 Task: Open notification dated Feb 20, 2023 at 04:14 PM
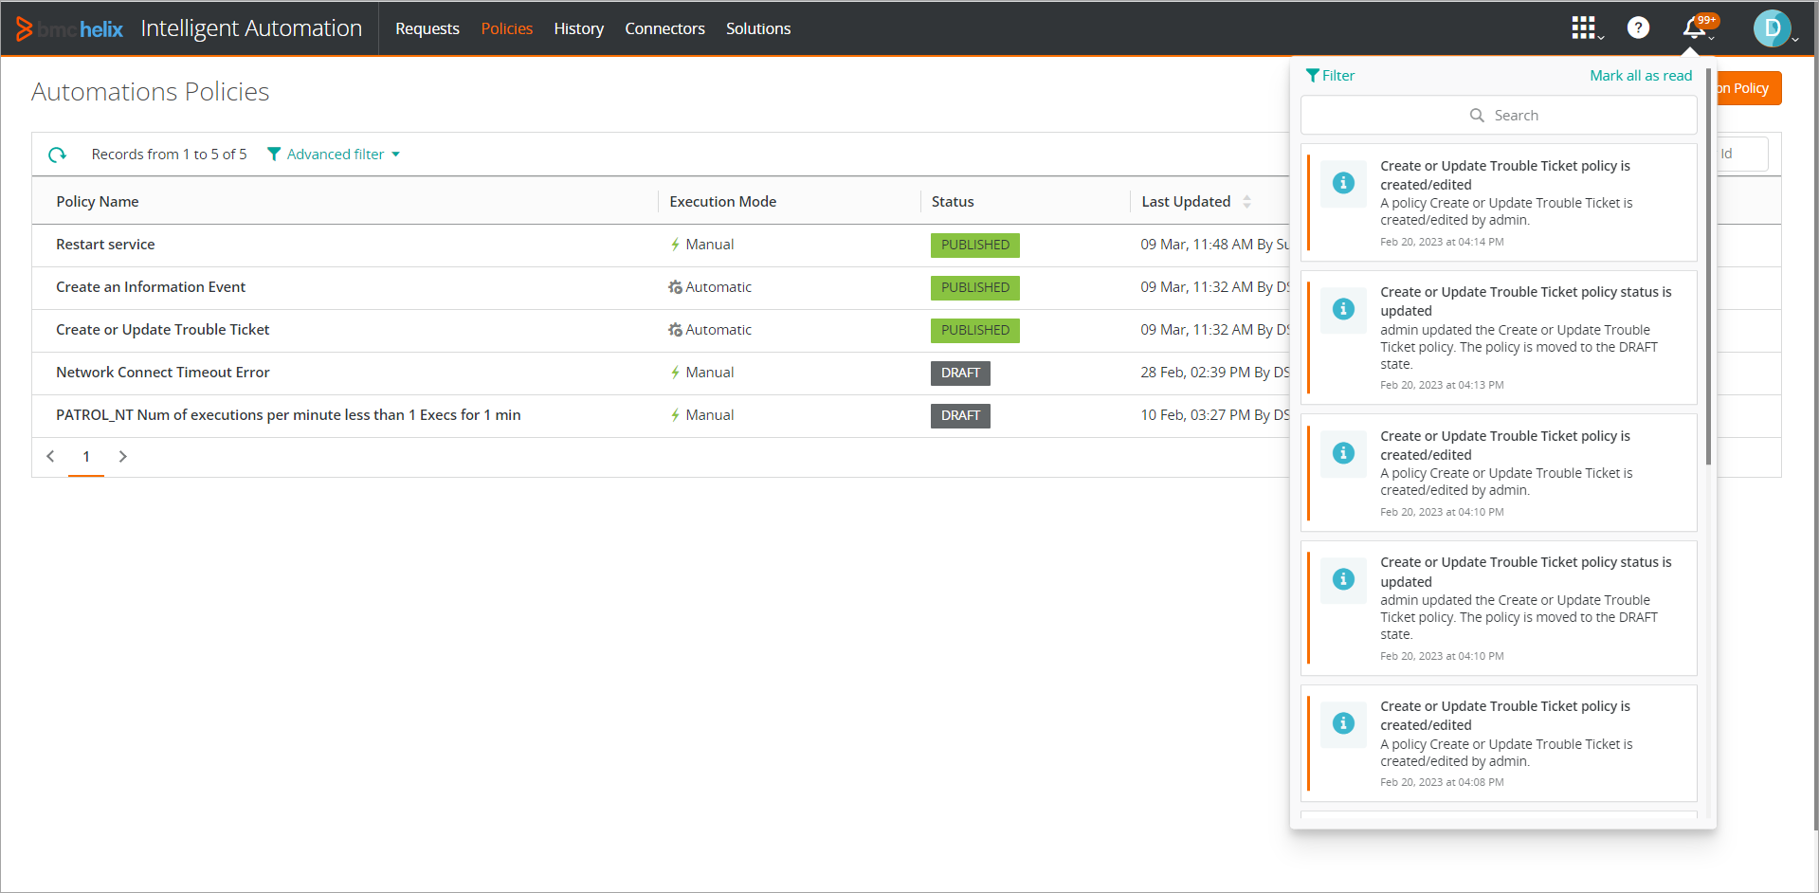click(1499, 203)
